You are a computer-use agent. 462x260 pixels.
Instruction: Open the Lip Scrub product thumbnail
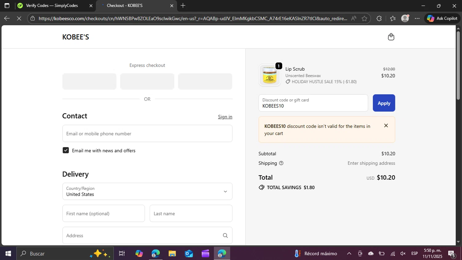pyautogui.click(x=270, y=75)
